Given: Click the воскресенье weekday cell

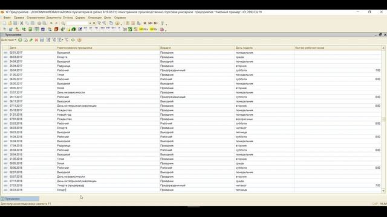Looking at the screenshot, I should coord(264,119).
